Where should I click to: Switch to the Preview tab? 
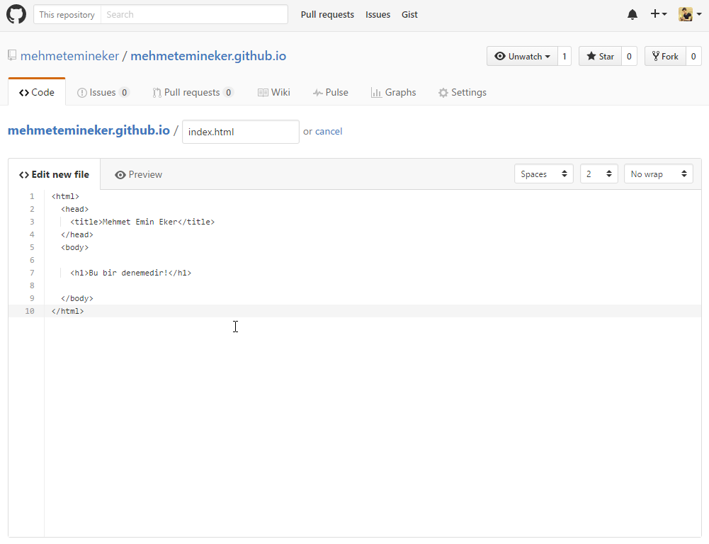138,174
